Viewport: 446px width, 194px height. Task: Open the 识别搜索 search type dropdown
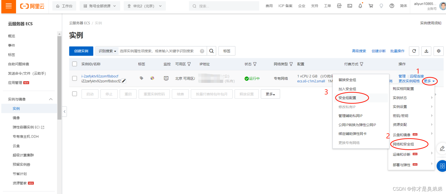coord(107,51)
